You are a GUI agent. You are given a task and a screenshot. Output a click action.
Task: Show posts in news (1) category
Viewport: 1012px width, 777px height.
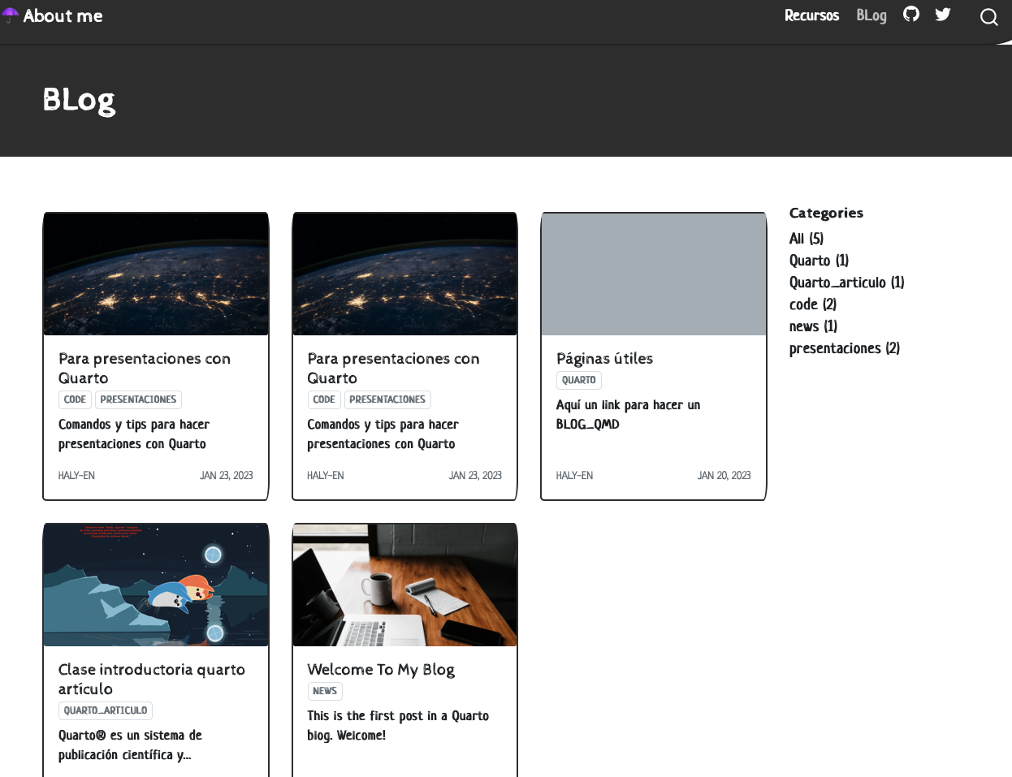813,326
